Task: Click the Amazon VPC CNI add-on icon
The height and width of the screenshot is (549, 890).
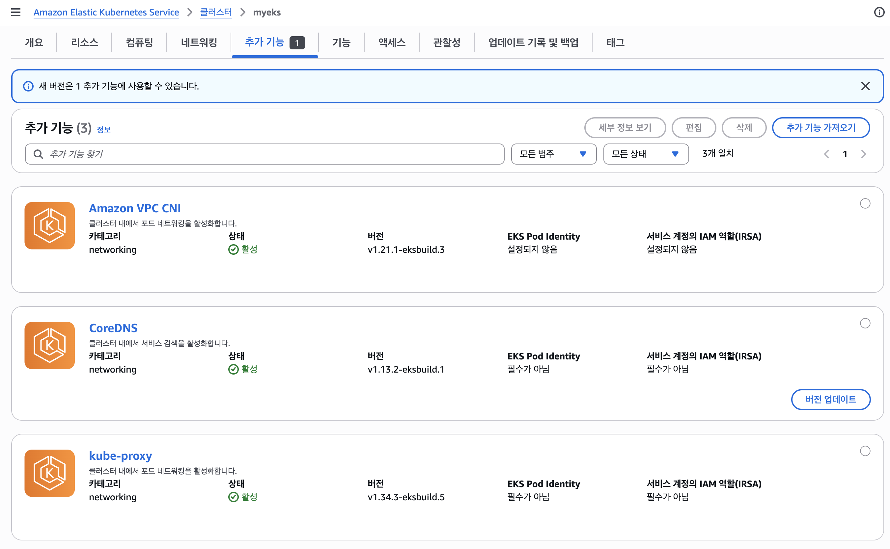Action: pos(49,225)
